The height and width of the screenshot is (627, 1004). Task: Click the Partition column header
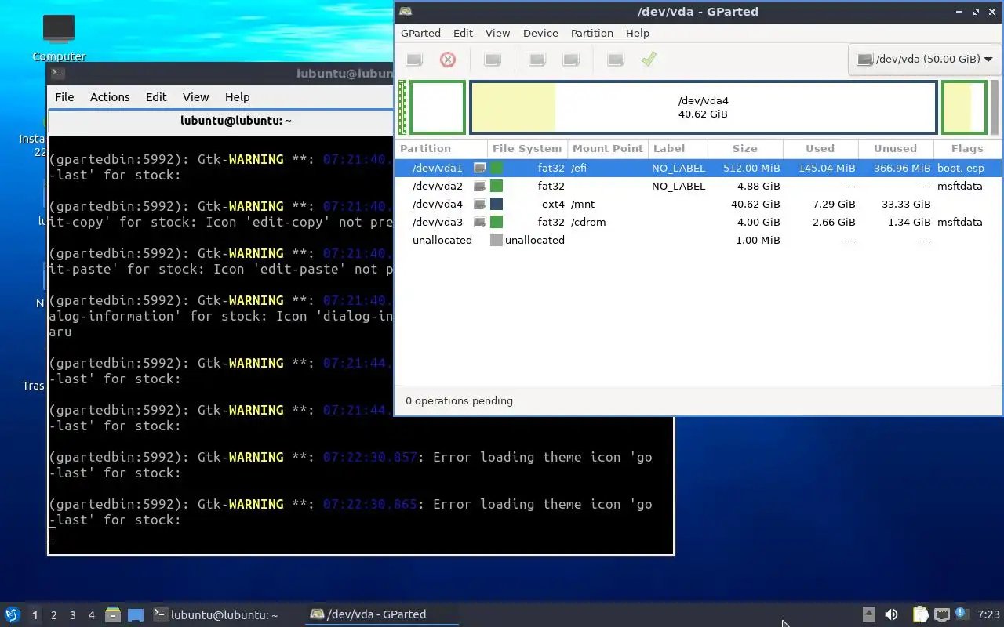pos(441,148)
